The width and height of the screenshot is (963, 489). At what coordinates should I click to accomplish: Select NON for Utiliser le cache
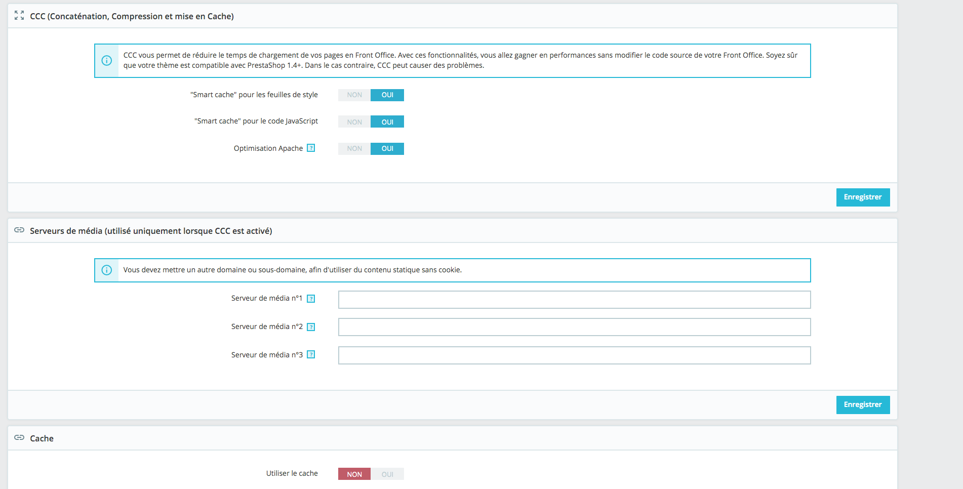(x=354, y=474)
